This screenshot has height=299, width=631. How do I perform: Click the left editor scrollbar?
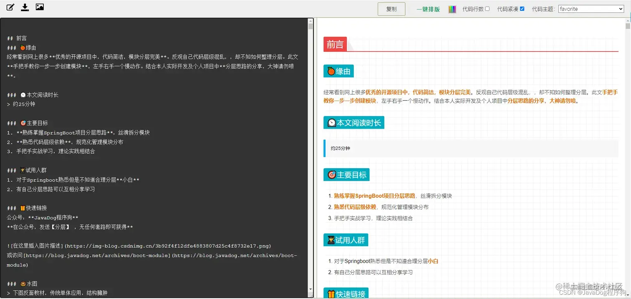click(311, 27)
